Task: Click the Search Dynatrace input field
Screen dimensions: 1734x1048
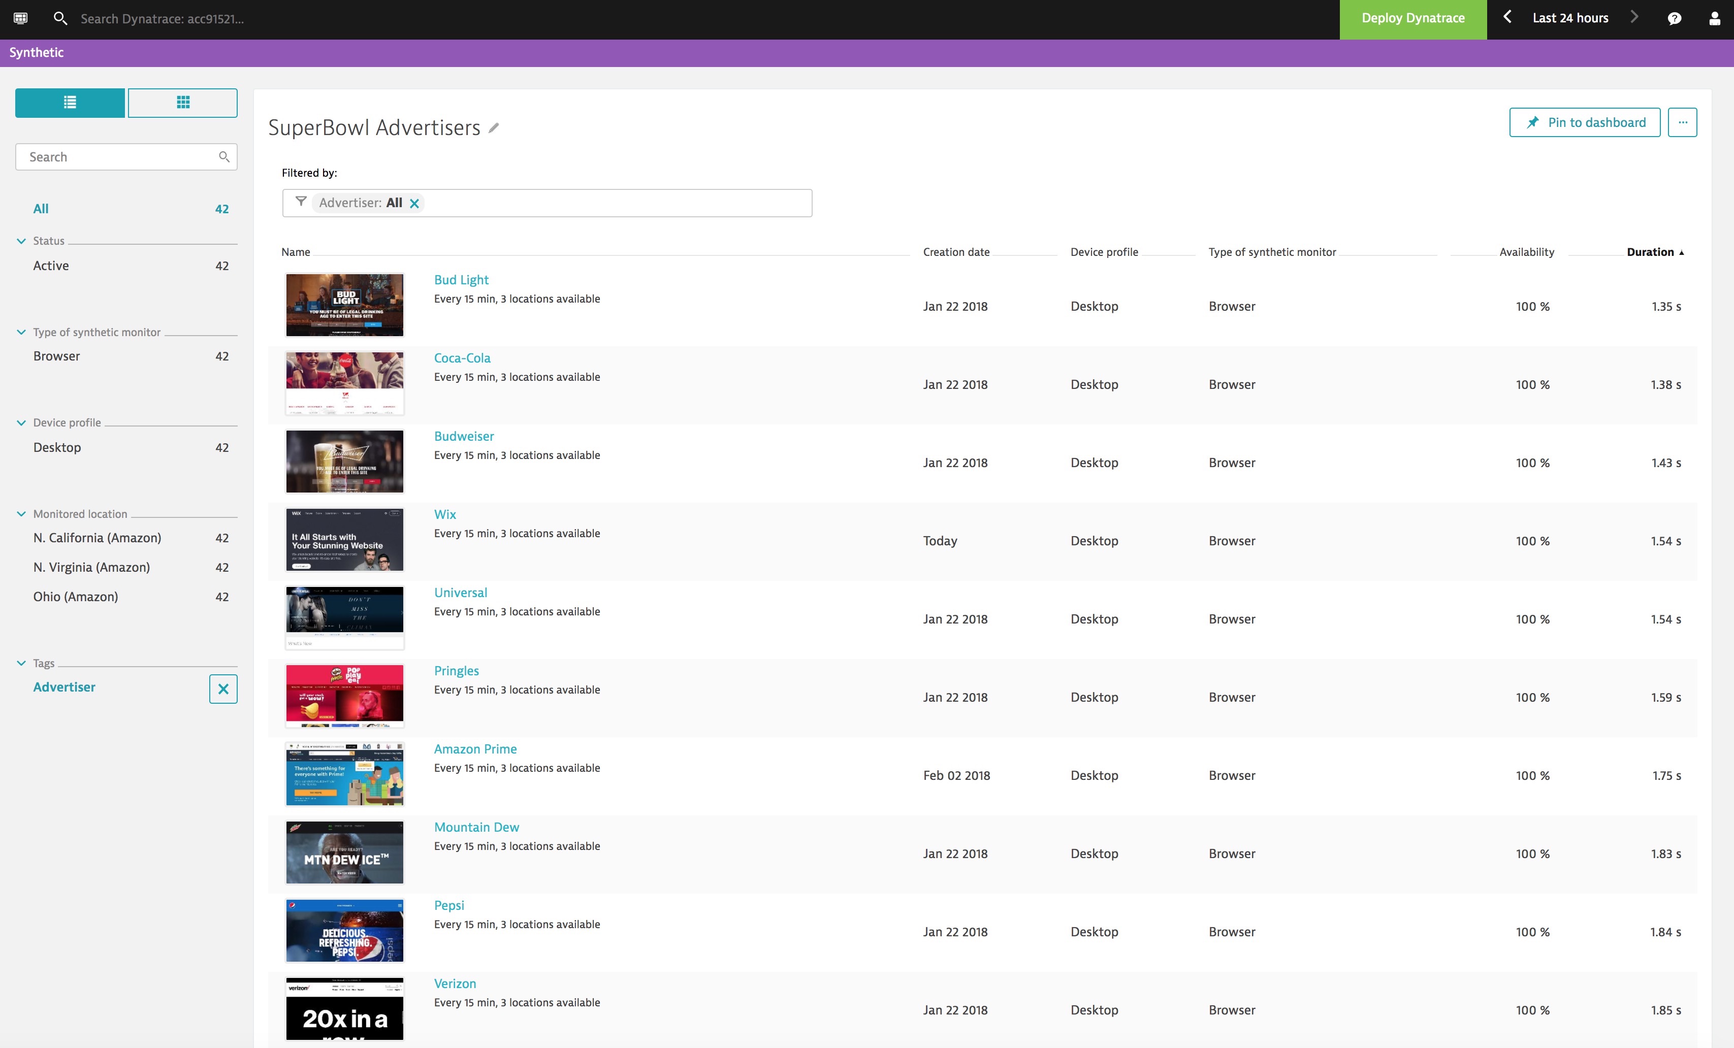Action: (162, 19)
